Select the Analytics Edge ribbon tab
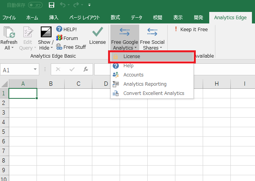255x181 pixels. (x=230, y=18)
